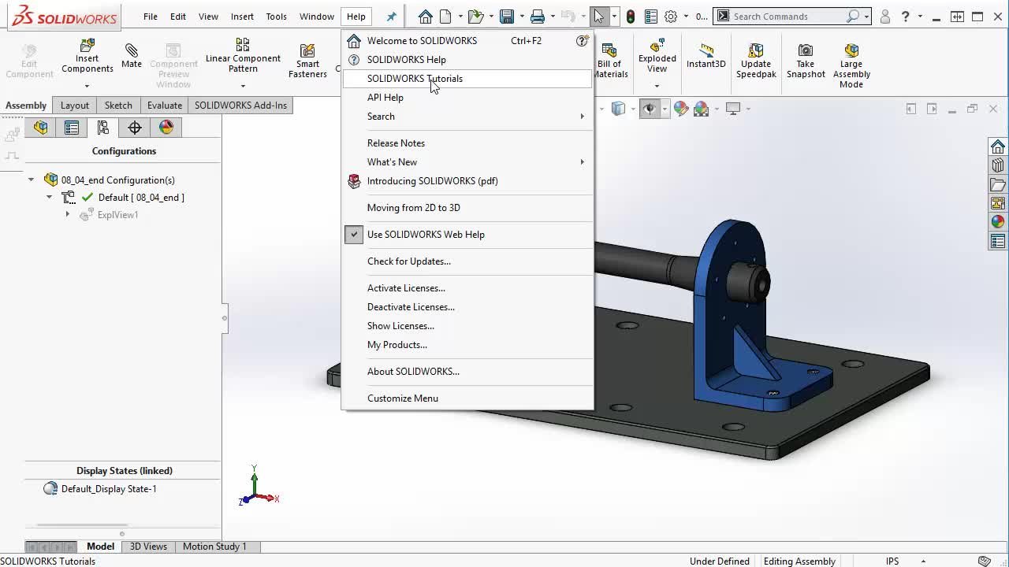Choose Check for Updates... menu entry
Viewport: 1009px width, 567px height.
click(x=408, y=261)
